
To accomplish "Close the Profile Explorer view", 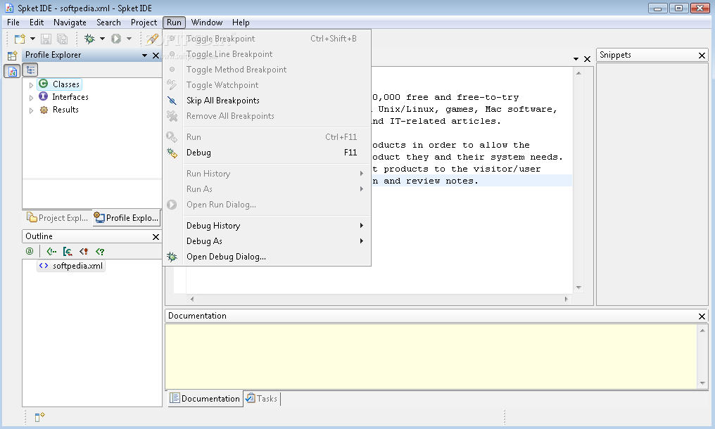I will pos(156,56).
